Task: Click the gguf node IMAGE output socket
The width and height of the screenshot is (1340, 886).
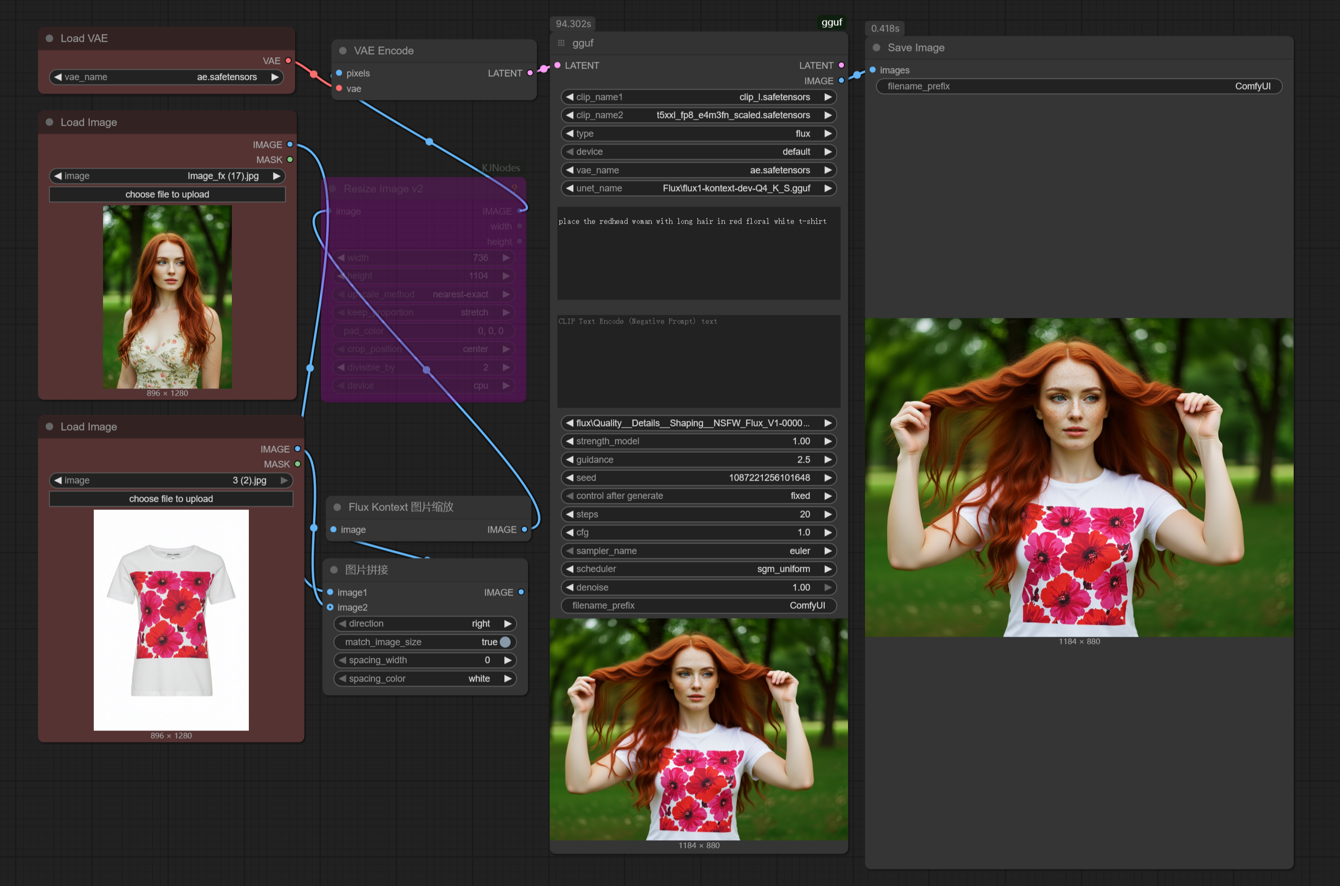Action: point(841,81)
